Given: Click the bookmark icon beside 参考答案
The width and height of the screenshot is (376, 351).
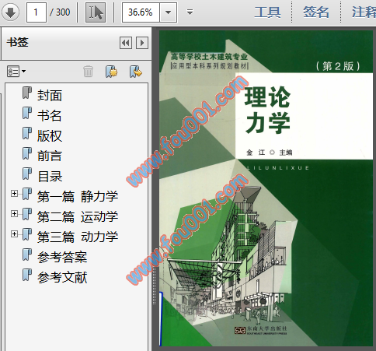Looking at the screenshot, I should point(27,254).
